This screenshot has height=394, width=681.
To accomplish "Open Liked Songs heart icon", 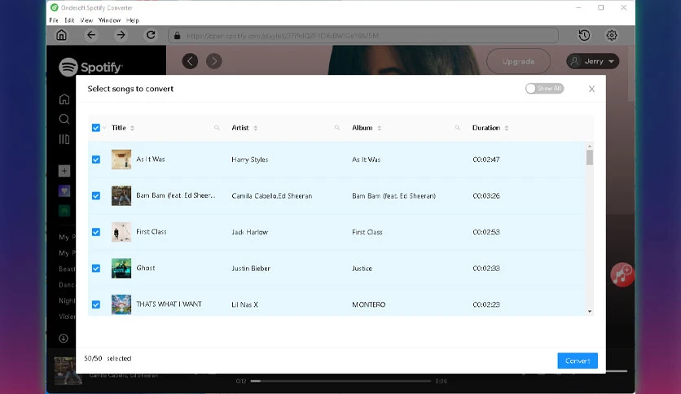I will click(64, 191).
